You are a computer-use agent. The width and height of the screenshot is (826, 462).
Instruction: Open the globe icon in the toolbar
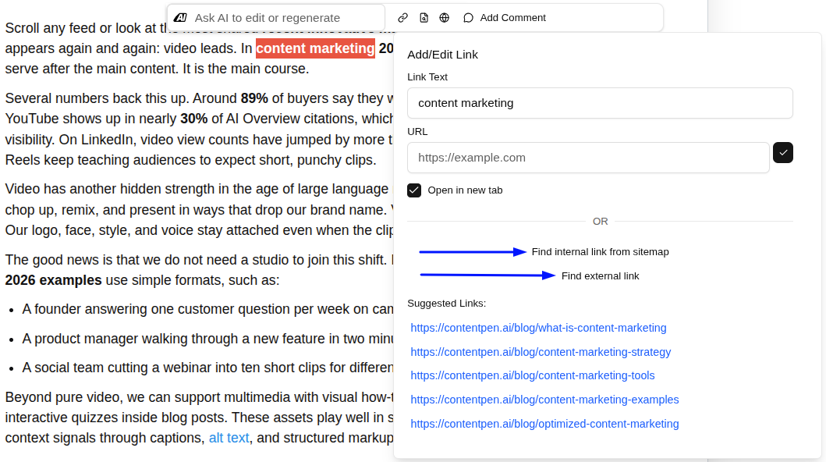(445, 17)
